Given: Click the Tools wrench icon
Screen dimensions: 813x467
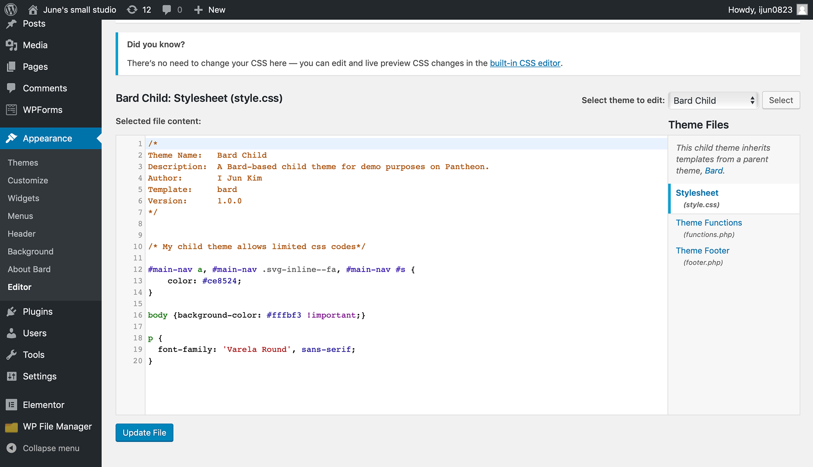Looking at the screenshot, I should [x=11, y=355].
